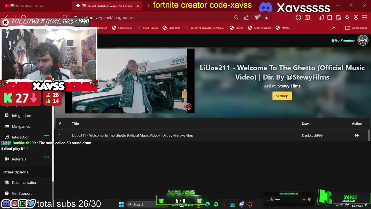Click the taskbar date 1/13/2026
Viewport: 371px width, 209px height.
[x=357, y=206]
